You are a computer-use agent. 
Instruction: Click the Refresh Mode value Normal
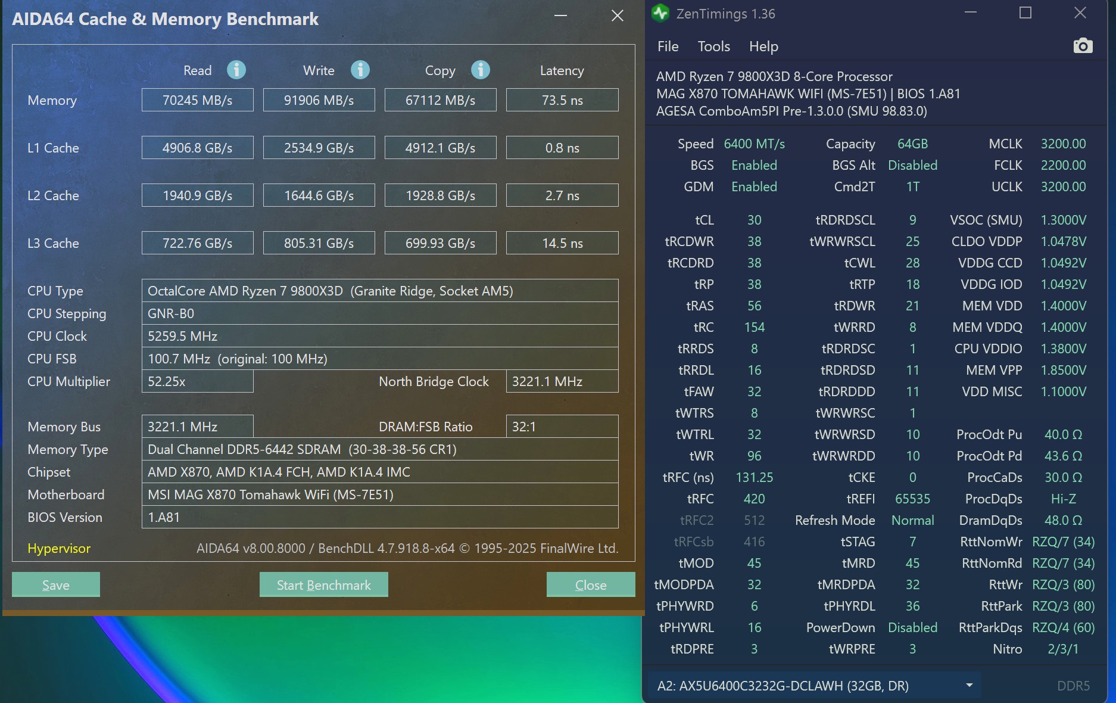912,520
